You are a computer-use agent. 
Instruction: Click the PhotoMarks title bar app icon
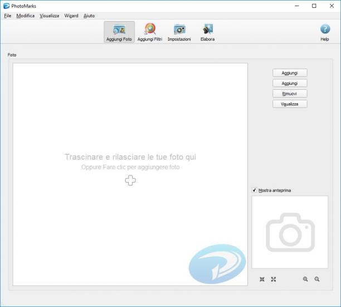[x=6, y=6]
